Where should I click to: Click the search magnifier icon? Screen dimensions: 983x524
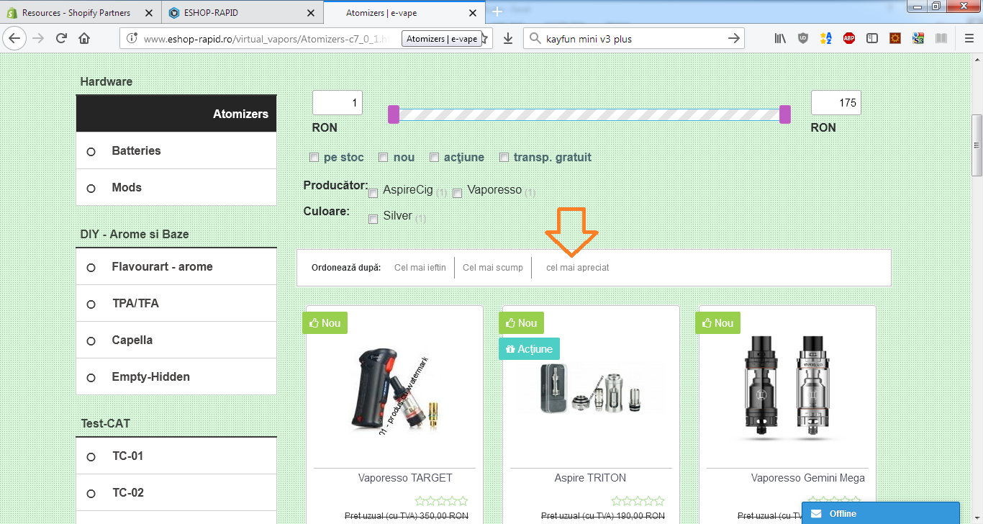point(534,39)
